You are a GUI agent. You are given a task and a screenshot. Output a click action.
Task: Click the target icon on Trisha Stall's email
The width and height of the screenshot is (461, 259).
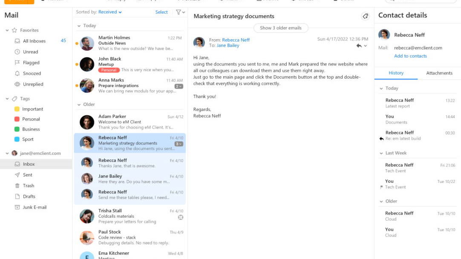(x=180, y=217)
